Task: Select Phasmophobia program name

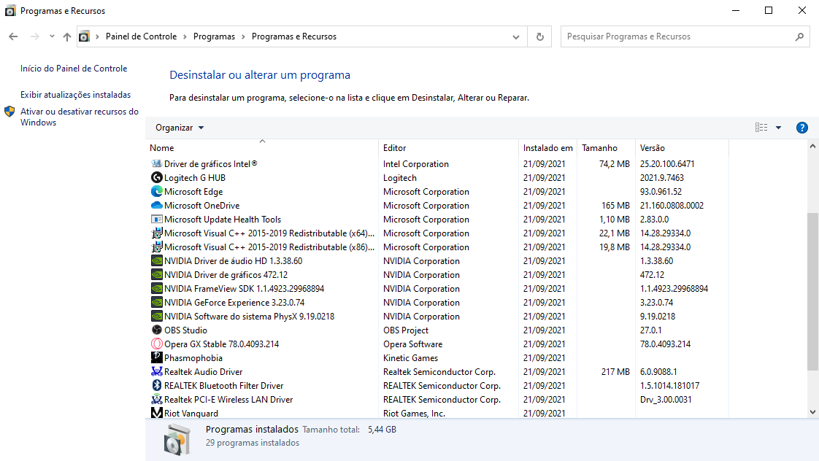Action: pyautogui.click(x=193, y=357)
